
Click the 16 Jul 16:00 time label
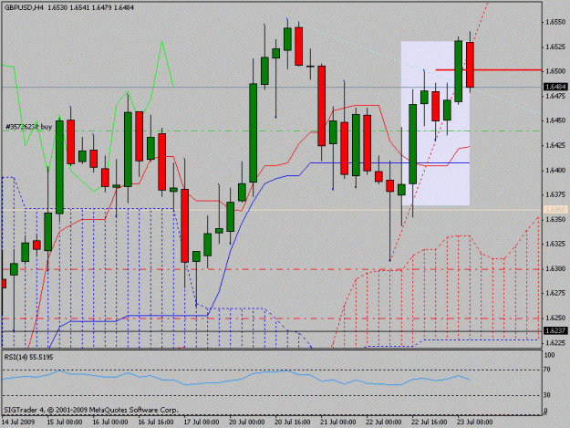(156, 423)
